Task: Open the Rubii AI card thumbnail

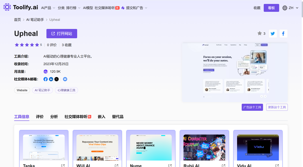Action: tap(205, 147)
